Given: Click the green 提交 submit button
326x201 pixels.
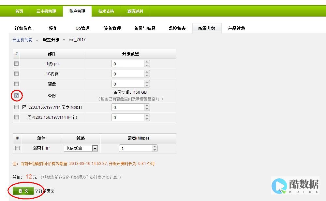Looking at the screenshot, I should pyautogui.click(x=23, y=191).
